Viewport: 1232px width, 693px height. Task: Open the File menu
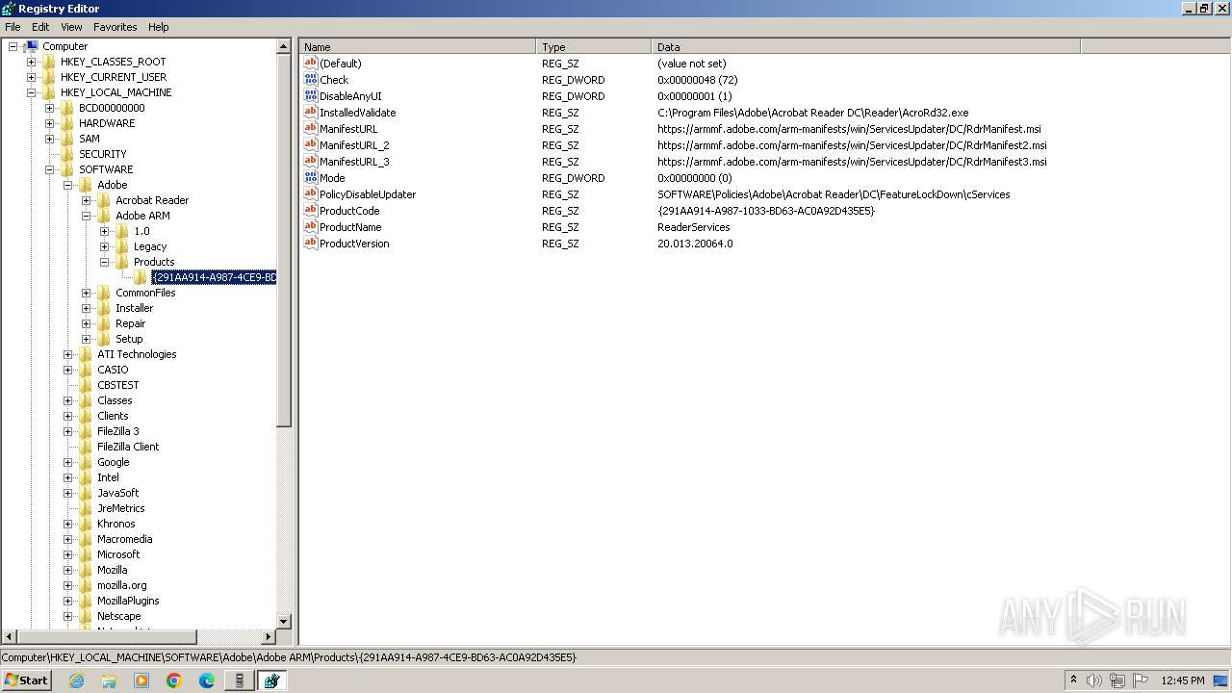(13, 27)
